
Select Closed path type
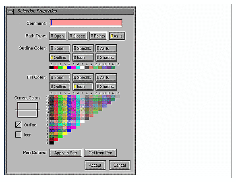[x=78, y=36]
